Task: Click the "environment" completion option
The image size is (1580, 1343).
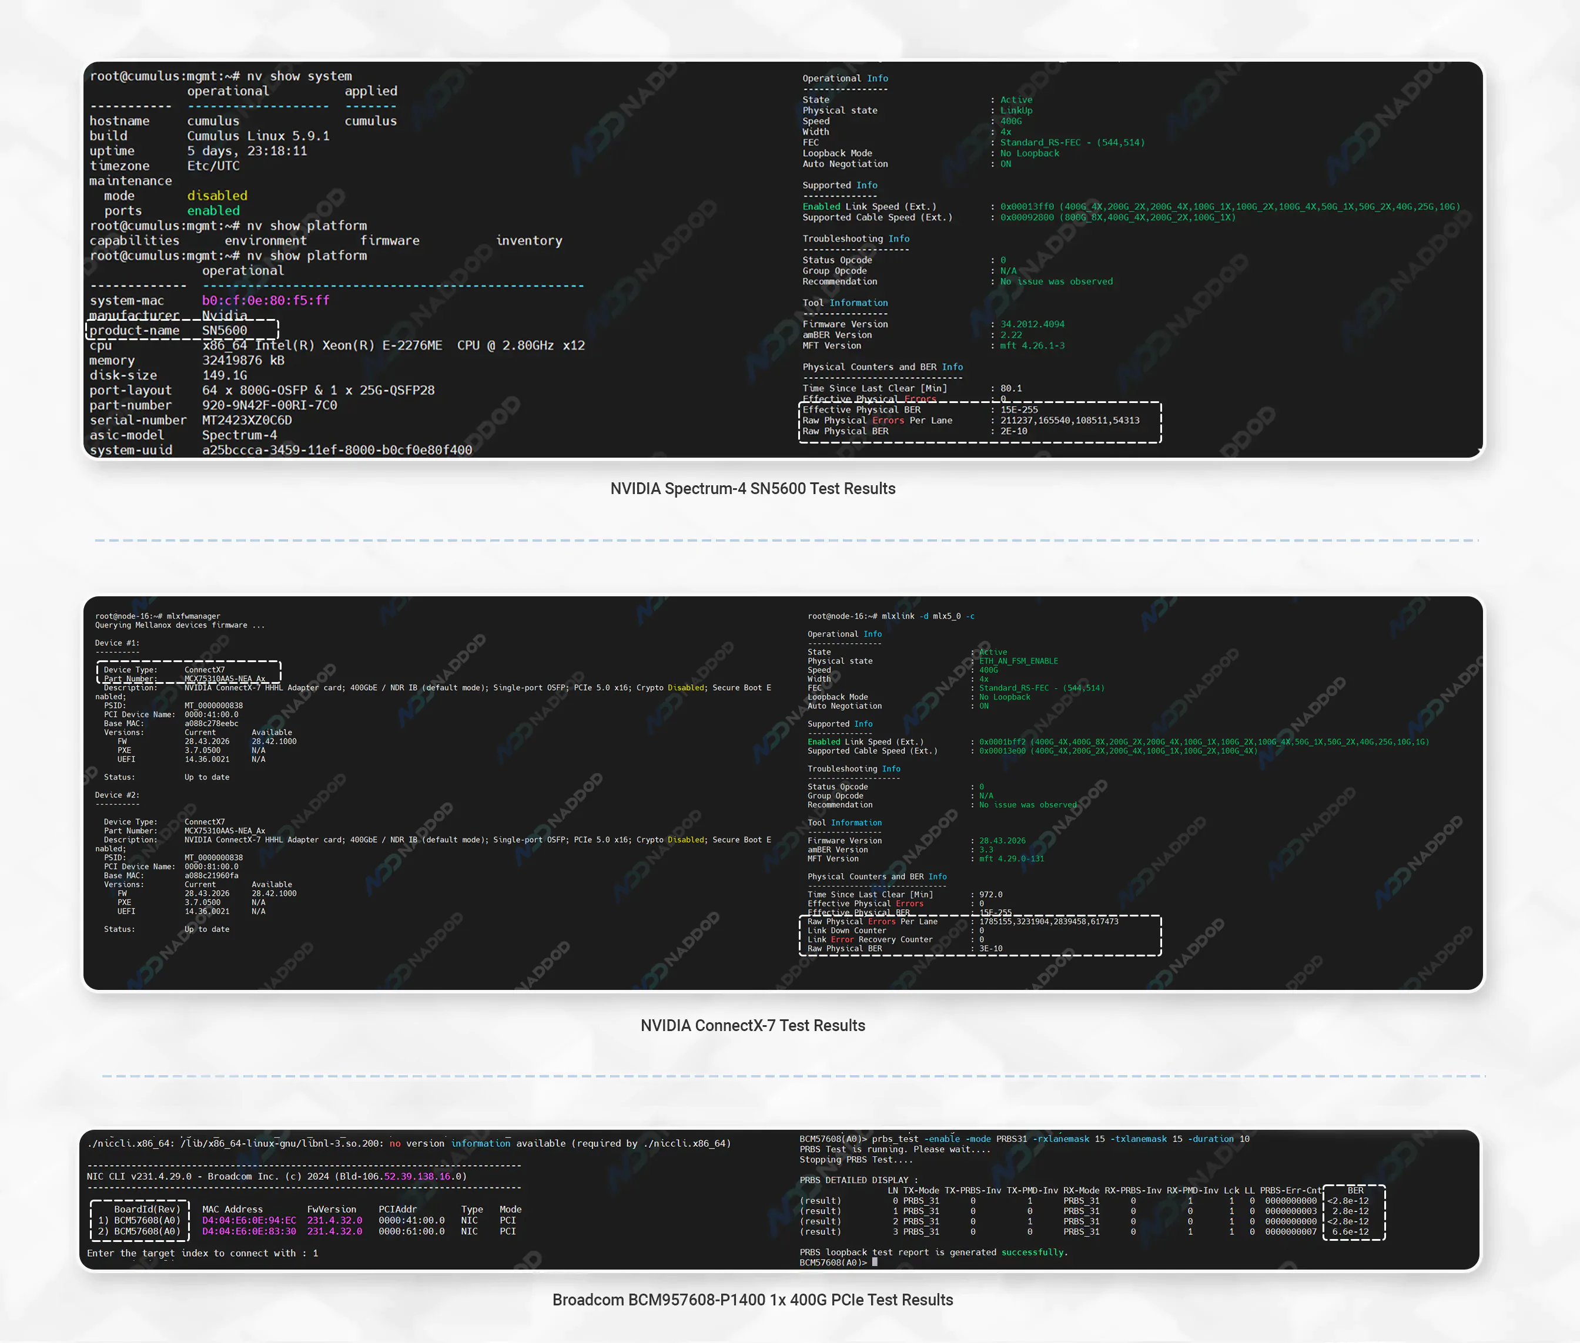Action: pyautogui.click(x=266, y=241)
